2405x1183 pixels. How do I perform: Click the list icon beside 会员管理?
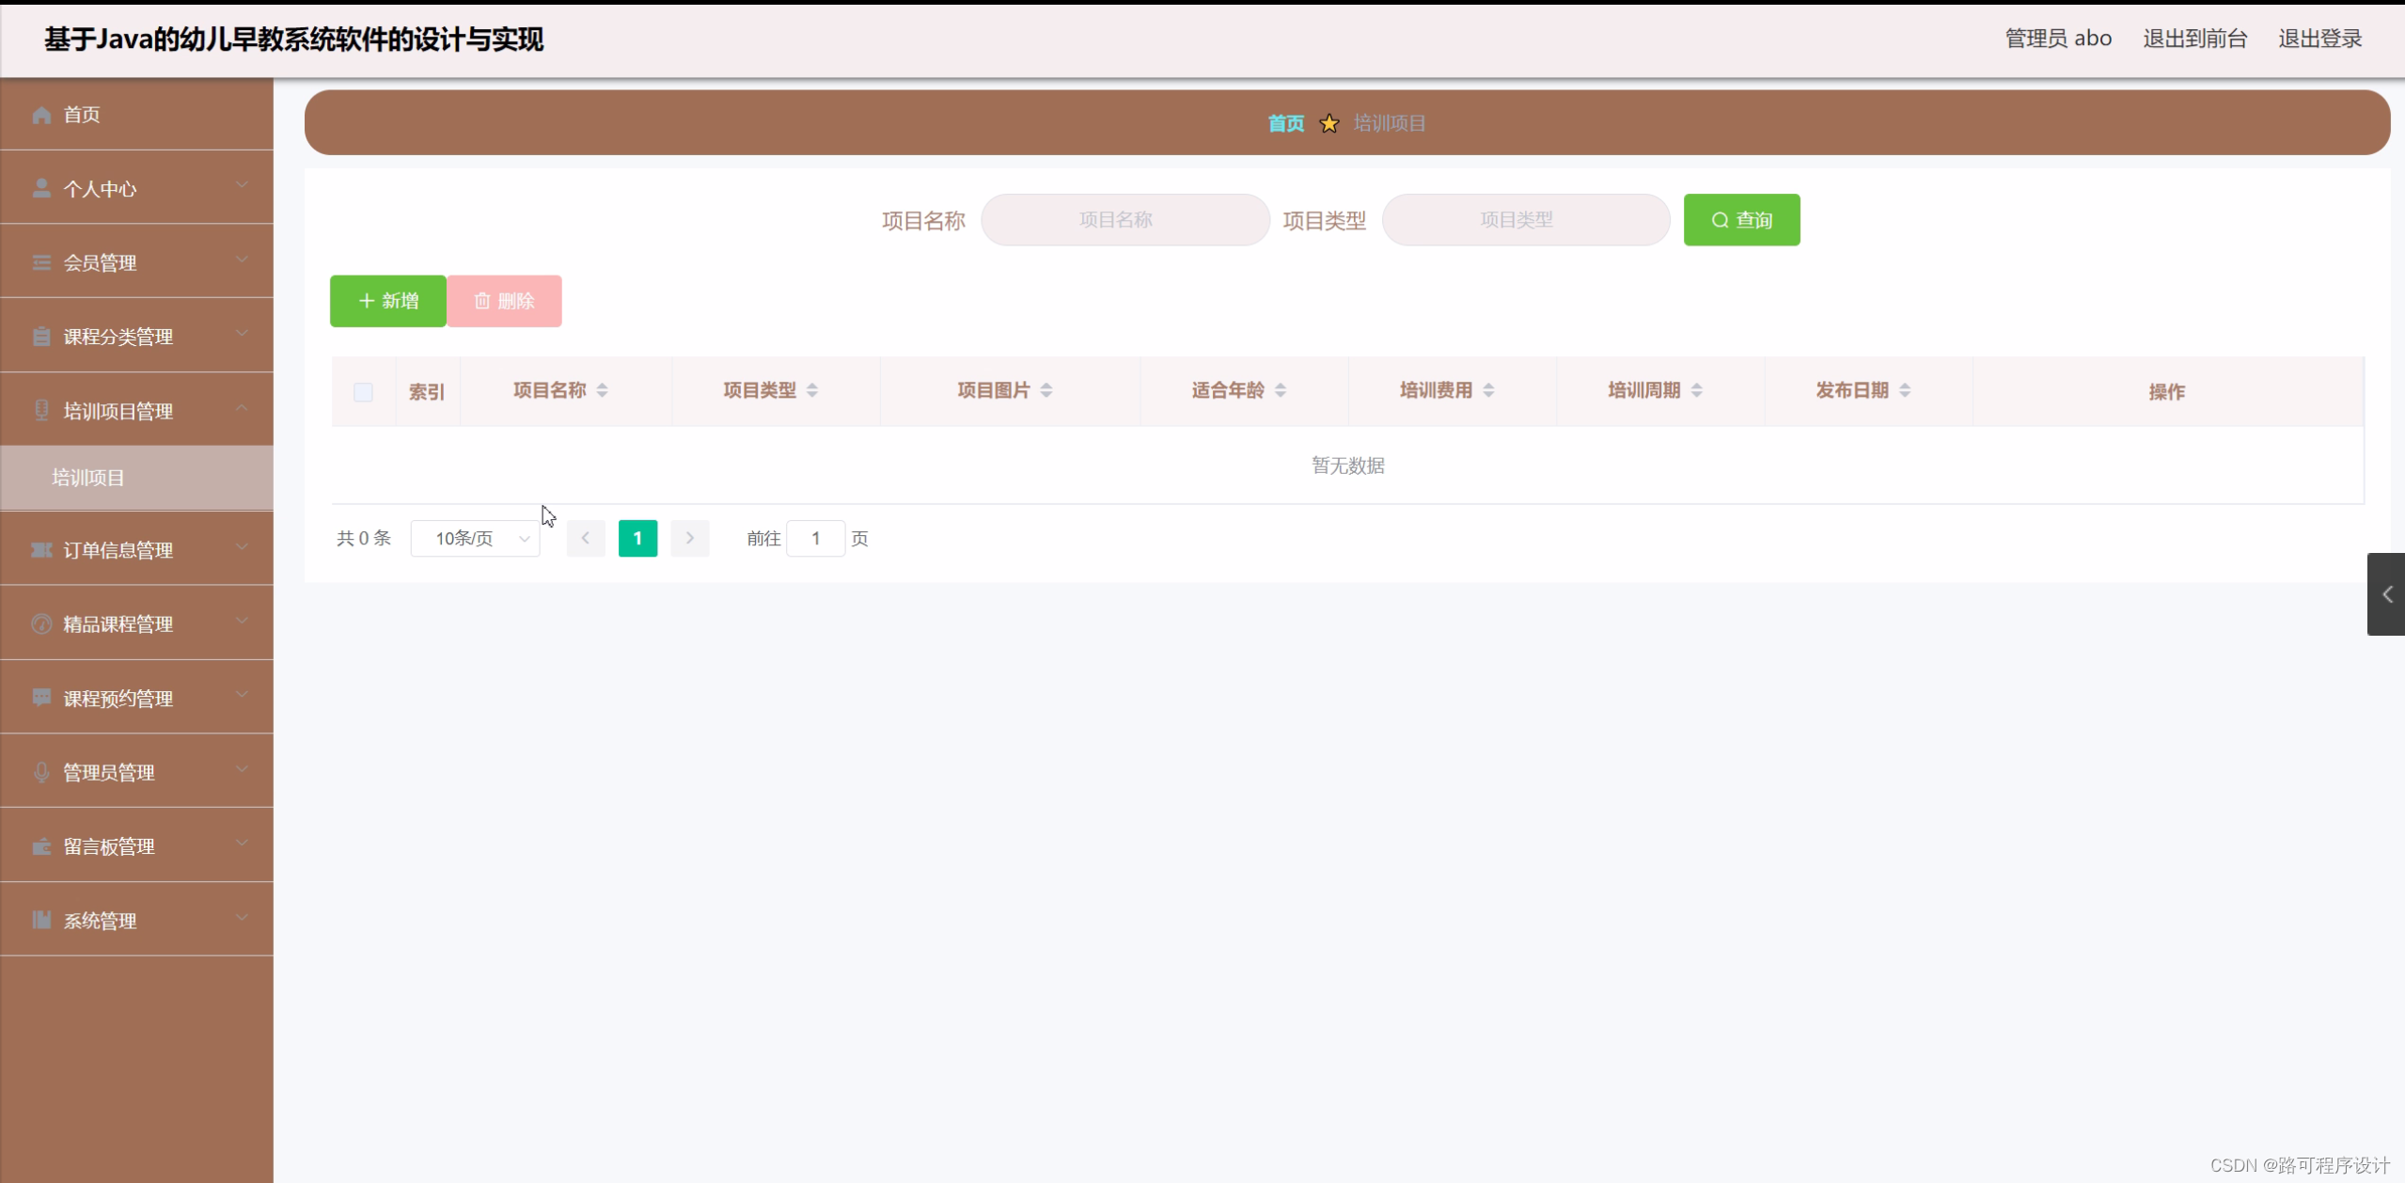(x=41, y=262)
